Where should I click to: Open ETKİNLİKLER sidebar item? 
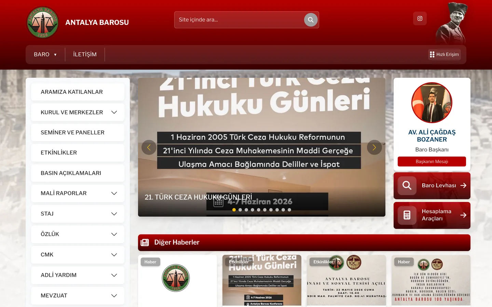coord(78,153)
